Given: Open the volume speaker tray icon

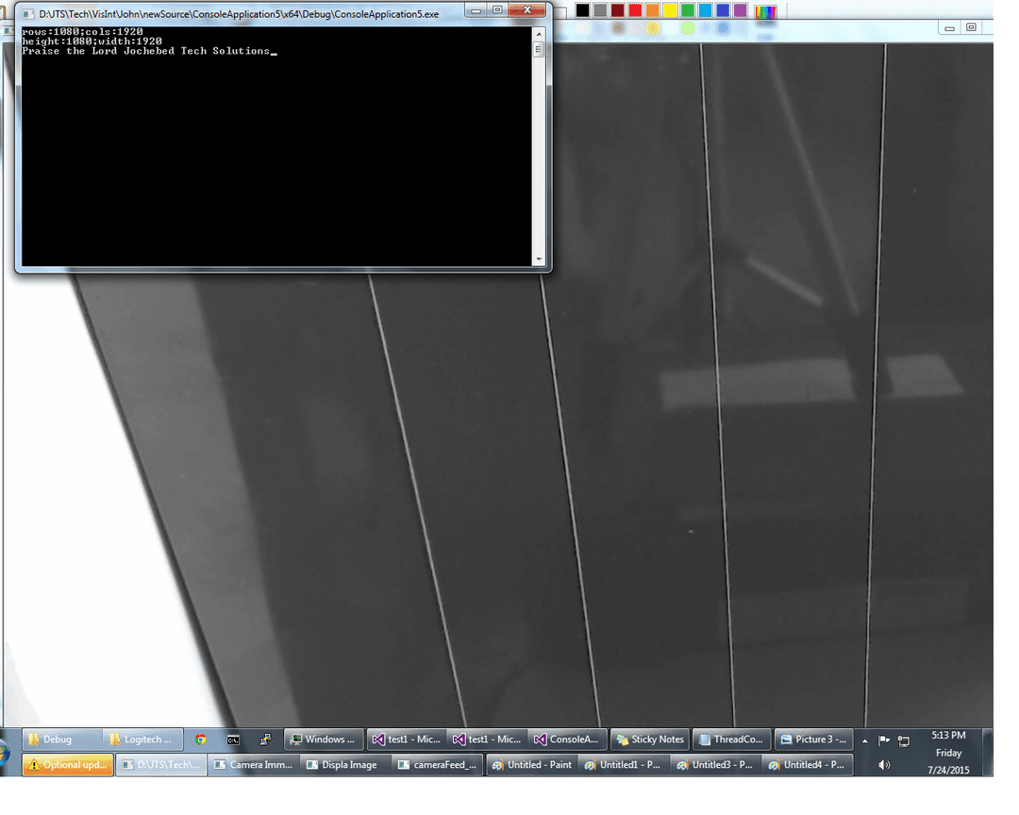Looking at the screenshot, I should [x=884, y=765].
